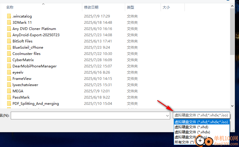Image resolution: width=239 pixels, height=147 pixels.
Task: Open the file name history dropdown arrow
Action: coord(167,116)
